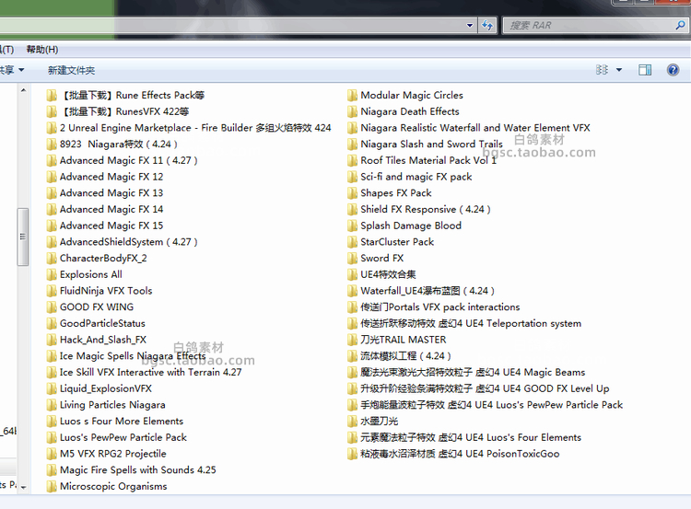Select folder icon of 刀光TRAIL MASTER
This screenshot has width=691, height=509.
(x=352, y=340)
